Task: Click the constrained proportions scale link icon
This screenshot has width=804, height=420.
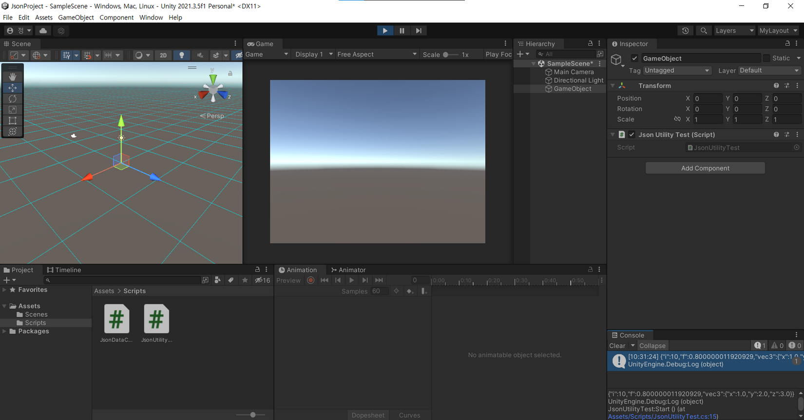Action: point(677,119)
